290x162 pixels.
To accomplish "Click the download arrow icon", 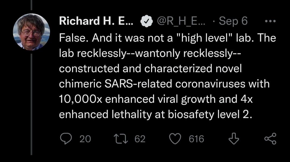I will [x=233, y=139].
